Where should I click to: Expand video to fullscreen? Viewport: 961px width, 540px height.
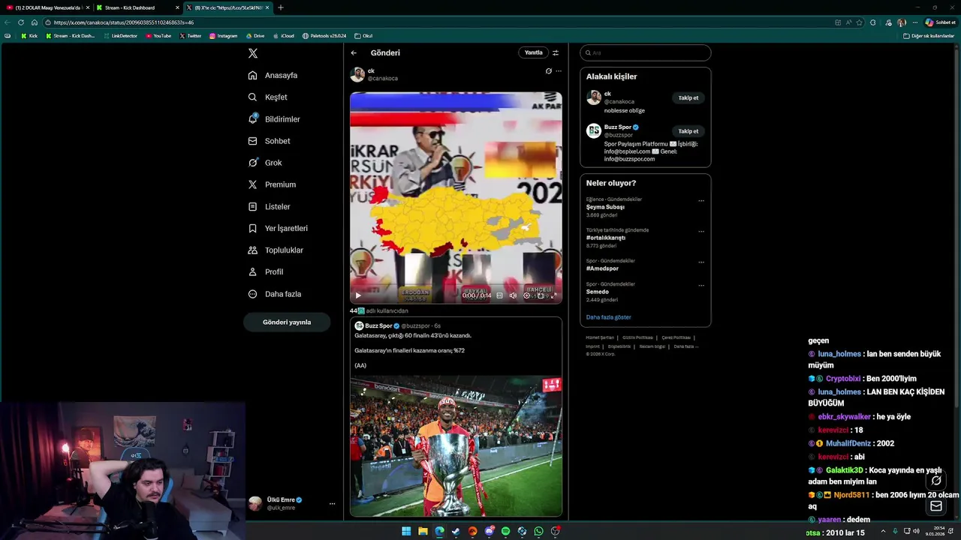point(554,295)
